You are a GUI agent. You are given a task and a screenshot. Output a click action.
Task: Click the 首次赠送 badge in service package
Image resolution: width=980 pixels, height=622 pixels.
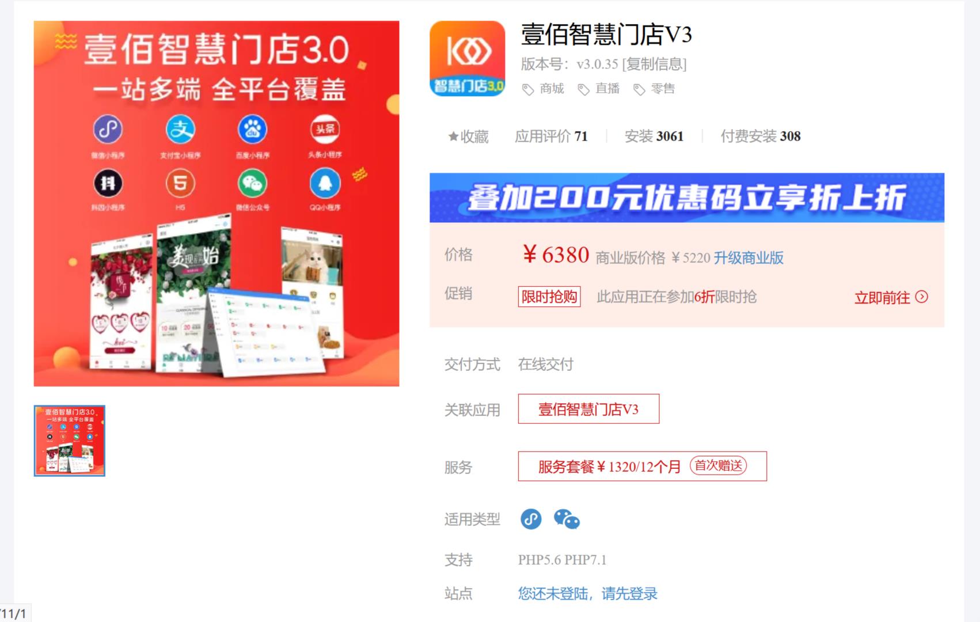[x=718, y=465]
